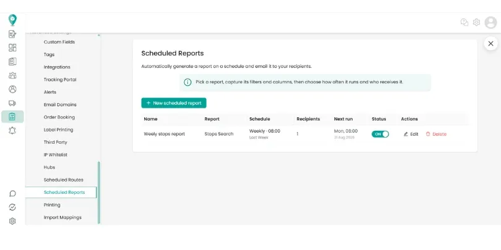The height and width of the screenshot is (250, 501).
Task: Open the chat bubble icon in sidebar
Action: (12, 194)
